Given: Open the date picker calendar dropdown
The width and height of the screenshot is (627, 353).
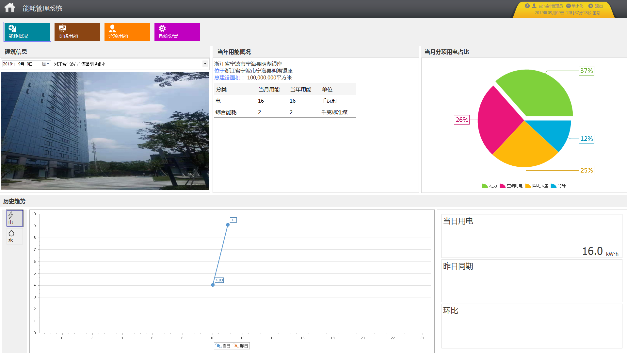Looking at the screenshot, I should pyautogui.click(x=45, y=64).
